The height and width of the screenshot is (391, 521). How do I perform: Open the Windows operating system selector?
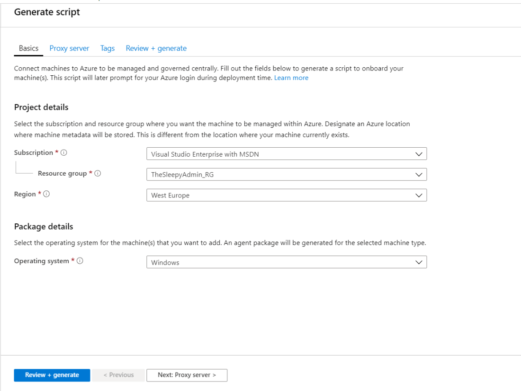tap(279, 262)
